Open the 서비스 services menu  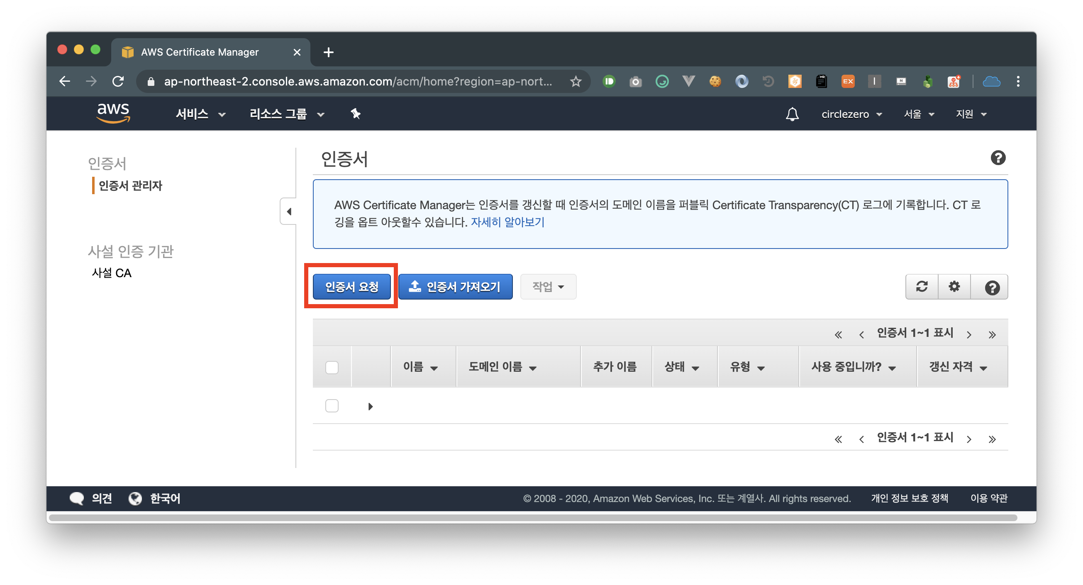(x=200, y=114)
